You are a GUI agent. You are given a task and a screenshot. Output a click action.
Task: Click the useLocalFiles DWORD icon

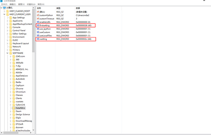pos(38,36)
